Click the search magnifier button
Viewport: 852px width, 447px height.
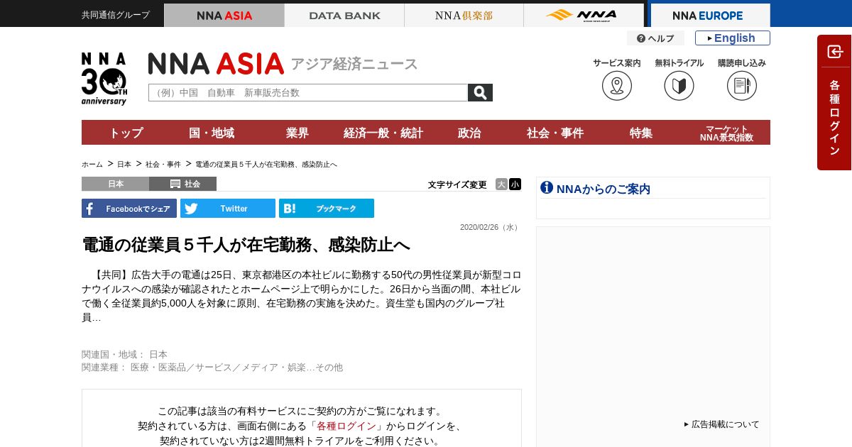coord(480,93)
